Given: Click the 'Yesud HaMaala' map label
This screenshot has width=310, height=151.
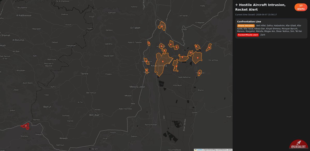Looking at the screenshot, I should click(174, 150).
